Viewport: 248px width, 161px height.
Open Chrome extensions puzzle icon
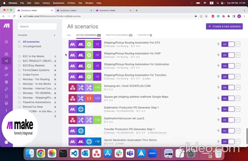[x=229, y=16]
